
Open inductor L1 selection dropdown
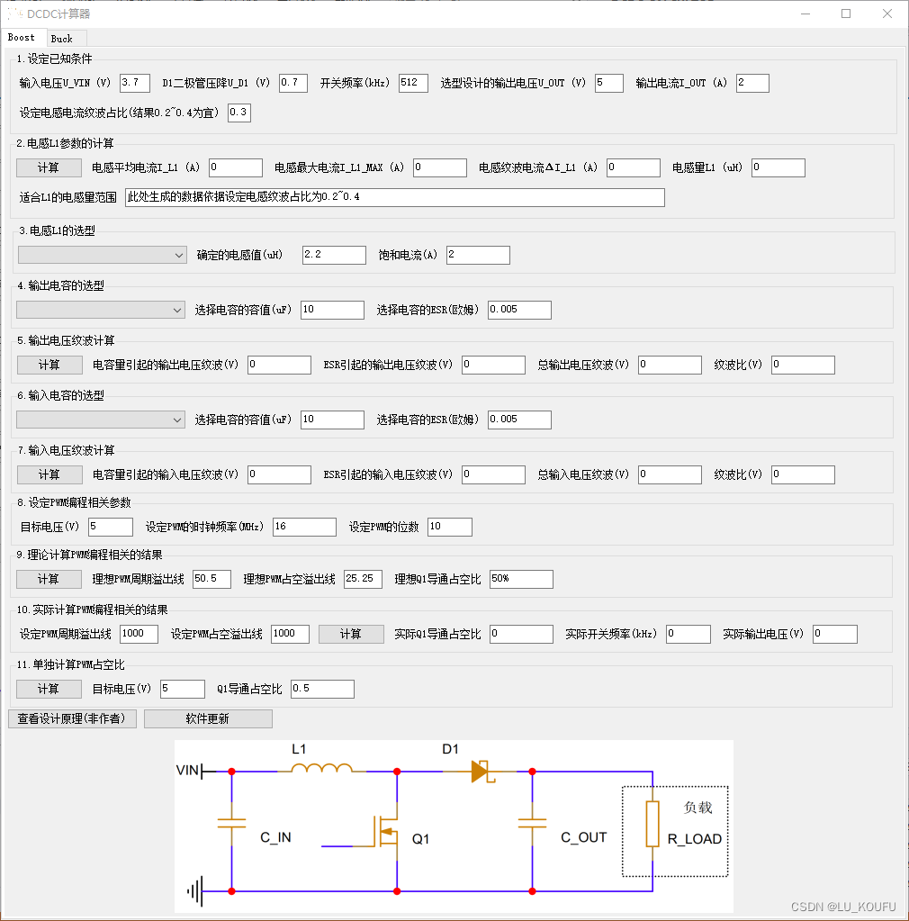(x=103, y=255)
